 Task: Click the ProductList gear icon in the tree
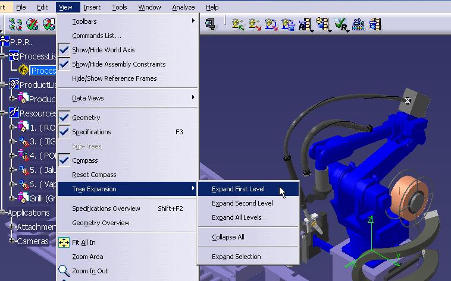pos(14,84)
